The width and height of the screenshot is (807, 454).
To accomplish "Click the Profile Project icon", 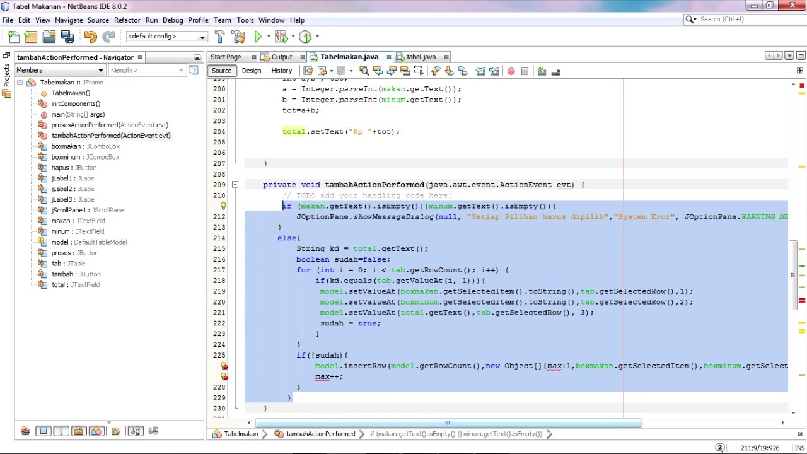I will click(x=305, y=37).
